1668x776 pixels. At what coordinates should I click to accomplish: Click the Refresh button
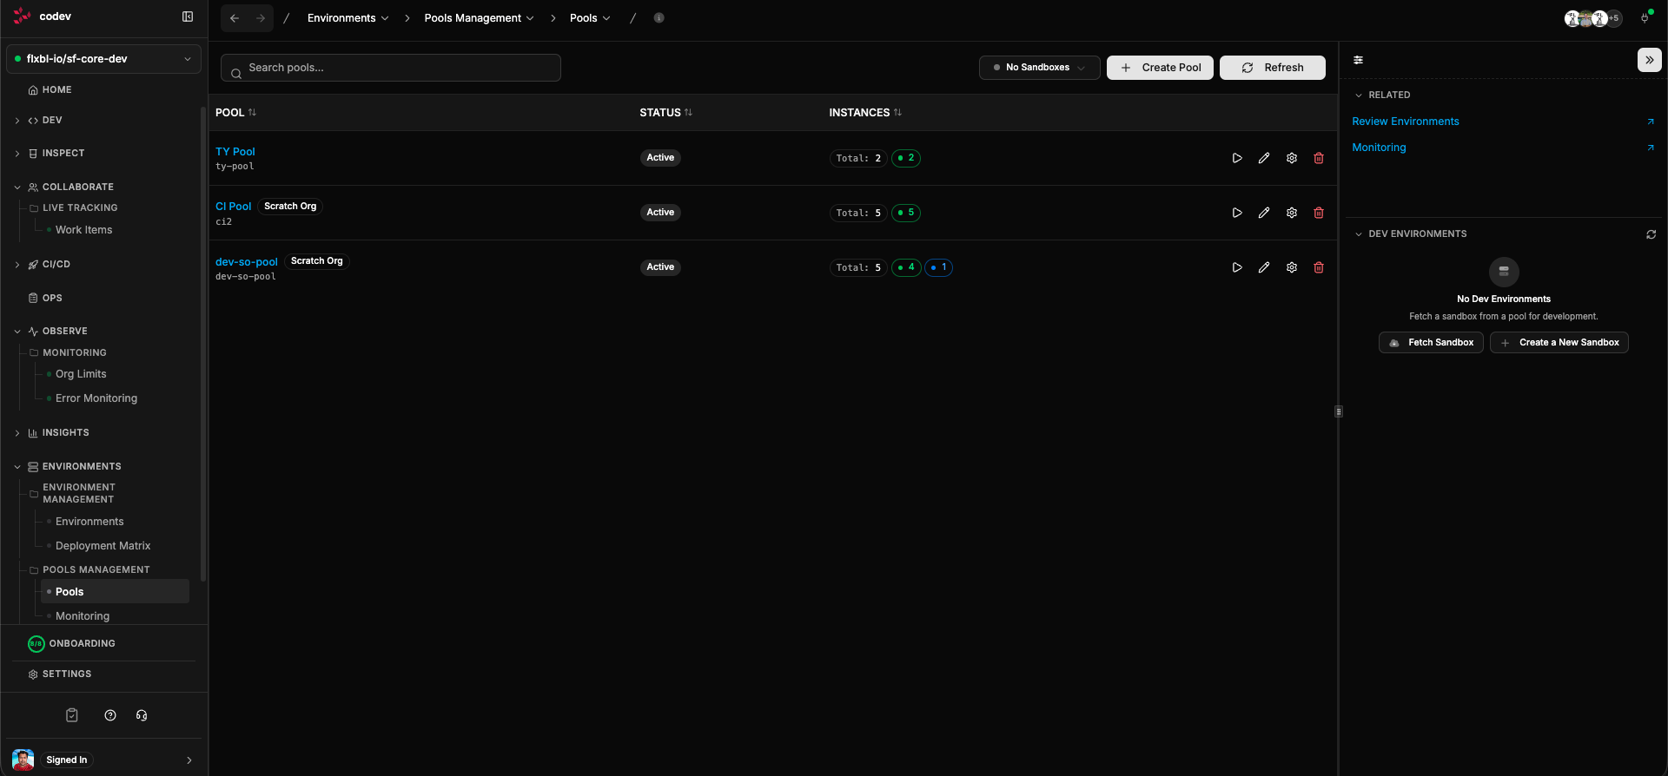tap(1273, 68)
